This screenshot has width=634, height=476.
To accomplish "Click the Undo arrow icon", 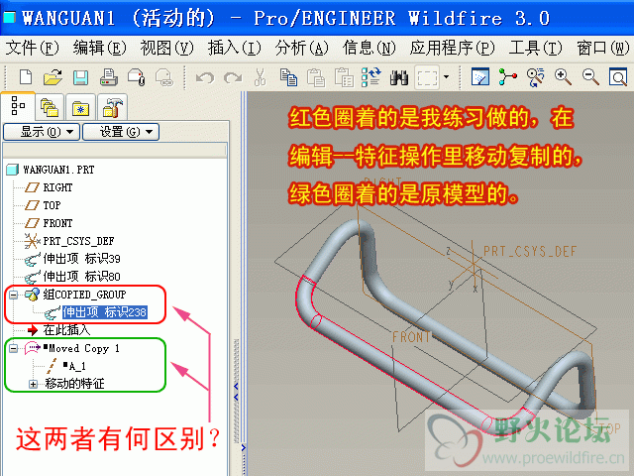I will (x=205, y=77).
